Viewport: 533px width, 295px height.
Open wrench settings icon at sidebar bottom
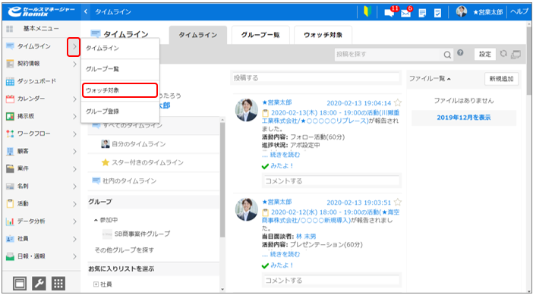pos(39,283)
